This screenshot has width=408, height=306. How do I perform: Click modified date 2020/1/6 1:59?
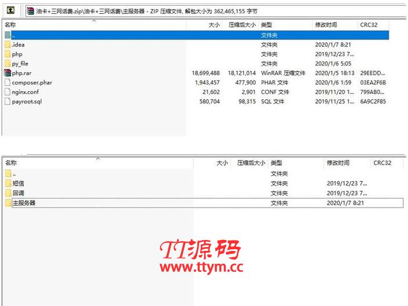pyautogui.click(x=333, y=83)
